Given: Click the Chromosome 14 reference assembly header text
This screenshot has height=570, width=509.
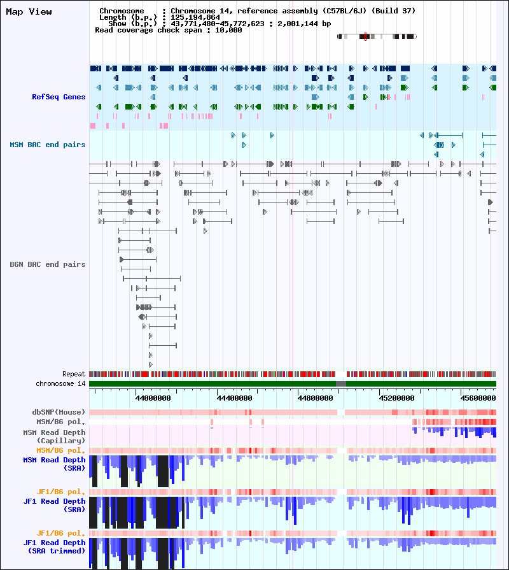Looking at the screenshot, I should pos(258,11).
